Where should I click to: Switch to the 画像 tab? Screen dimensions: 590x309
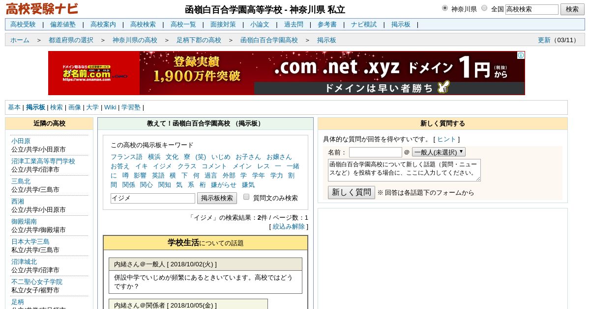click(75, 107)
